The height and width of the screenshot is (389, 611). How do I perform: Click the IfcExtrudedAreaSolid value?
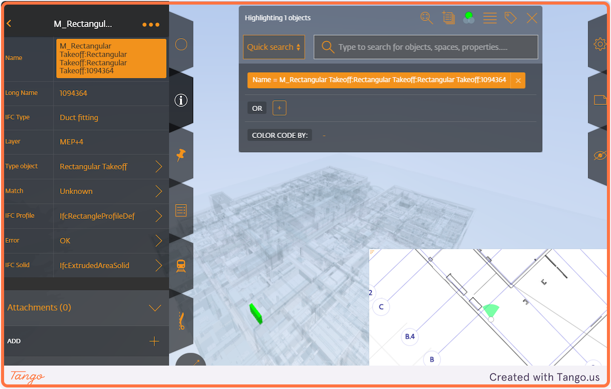click(94, 265)
